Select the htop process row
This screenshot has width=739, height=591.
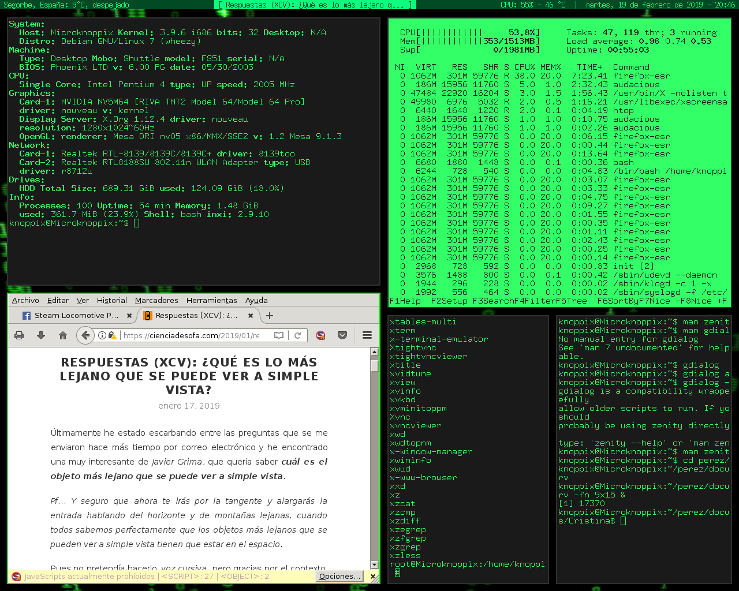(x=558, y=110)
